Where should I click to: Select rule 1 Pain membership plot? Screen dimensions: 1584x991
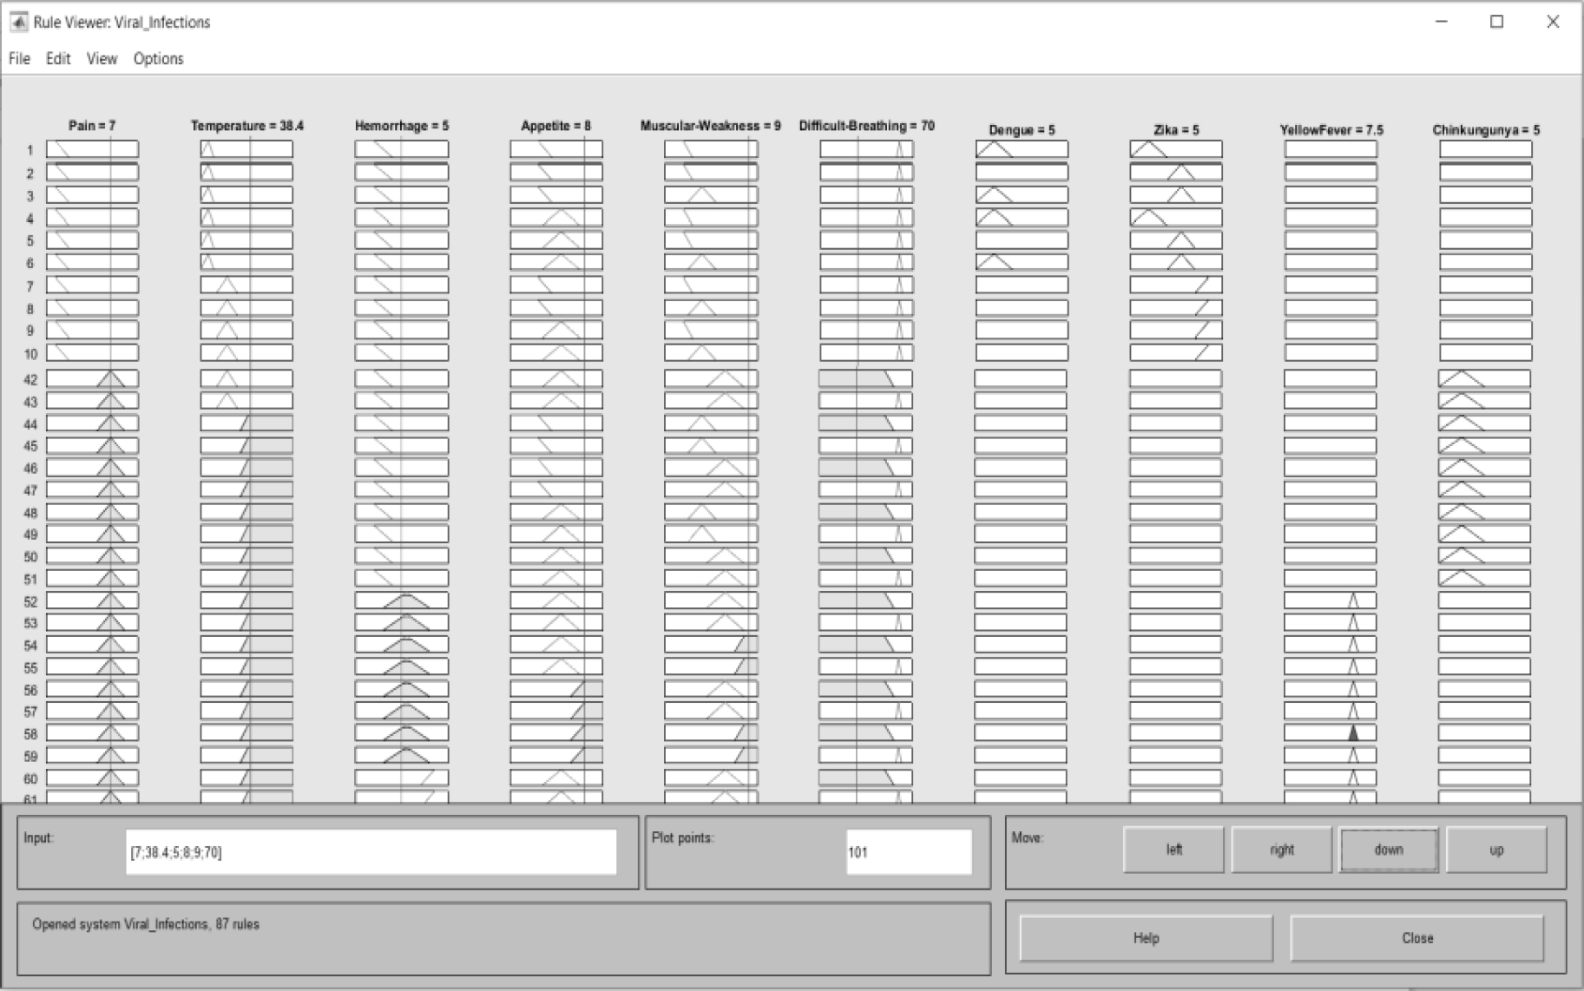click(92, 150)
